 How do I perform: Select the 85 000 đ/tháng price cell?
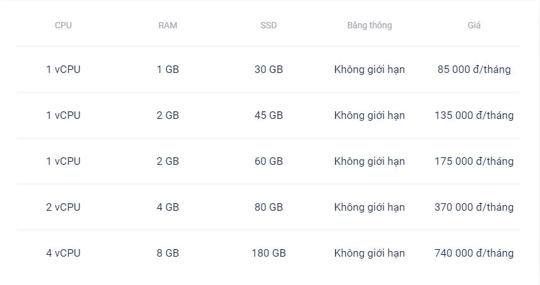click(474, 69)
